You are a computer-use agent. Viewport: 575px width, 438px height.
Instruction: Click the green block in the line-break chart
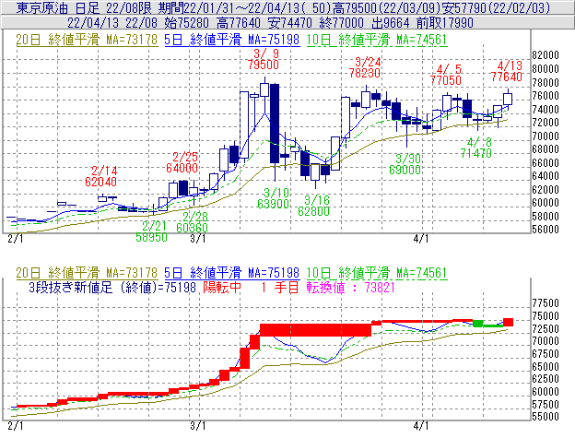tap(480, 324)
